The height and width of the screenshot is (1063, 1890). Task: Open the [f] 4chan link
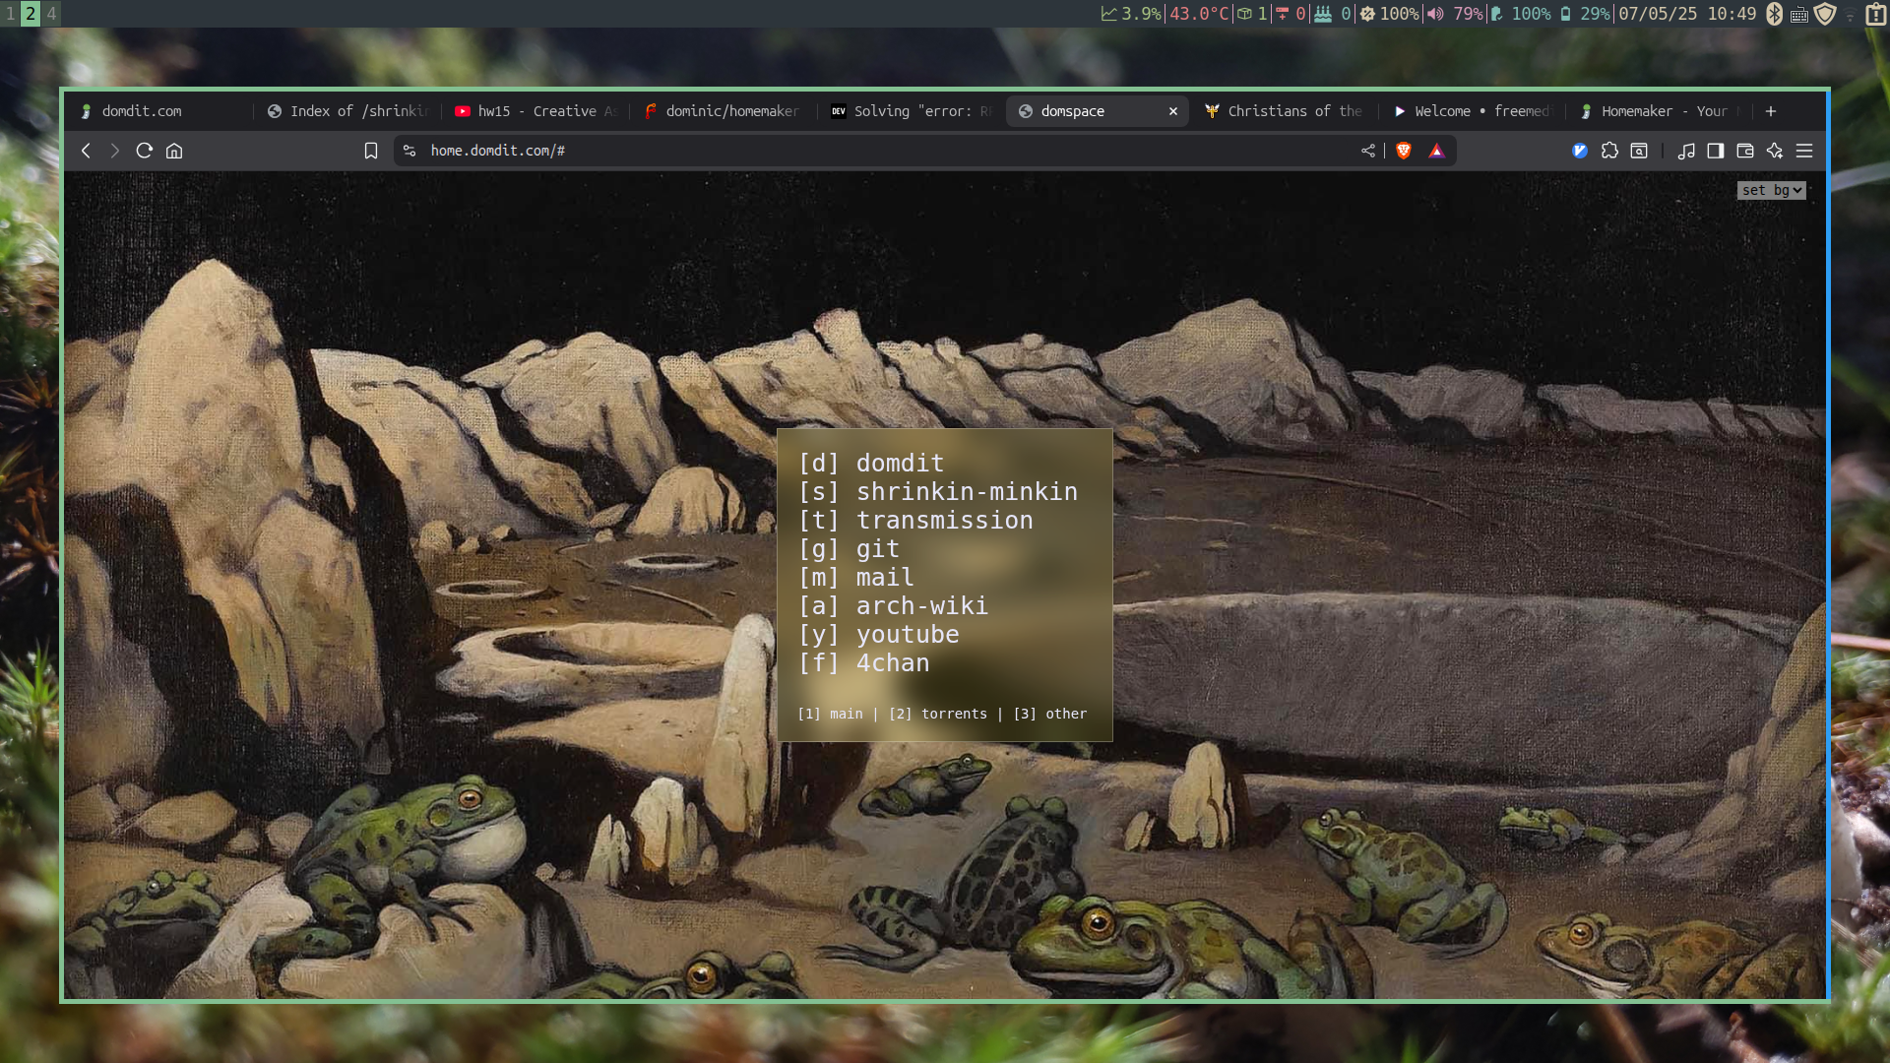(x=863, y=662)
